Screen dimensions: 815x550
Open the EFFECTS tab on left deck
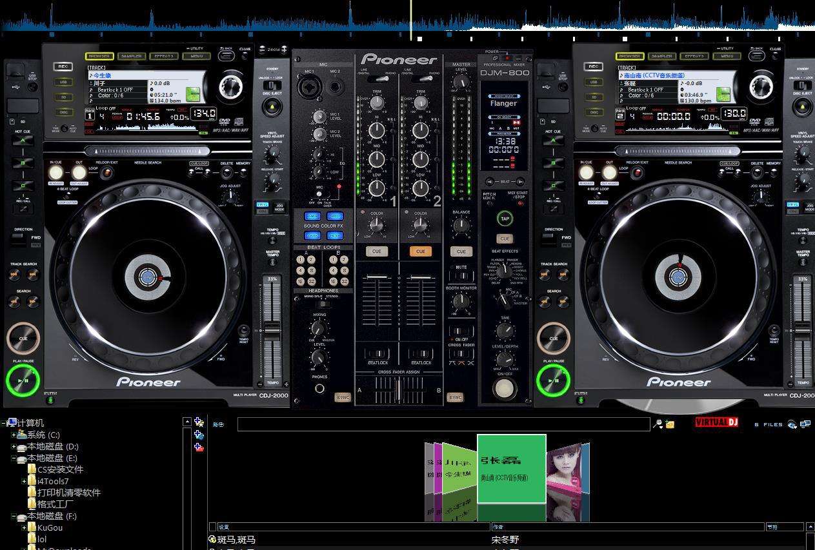pos(163,56)
